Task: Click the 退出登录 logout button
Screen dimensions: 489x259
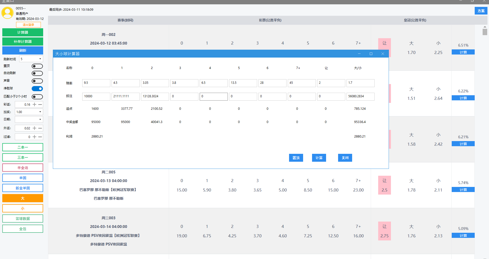Action: coord(28,25)
